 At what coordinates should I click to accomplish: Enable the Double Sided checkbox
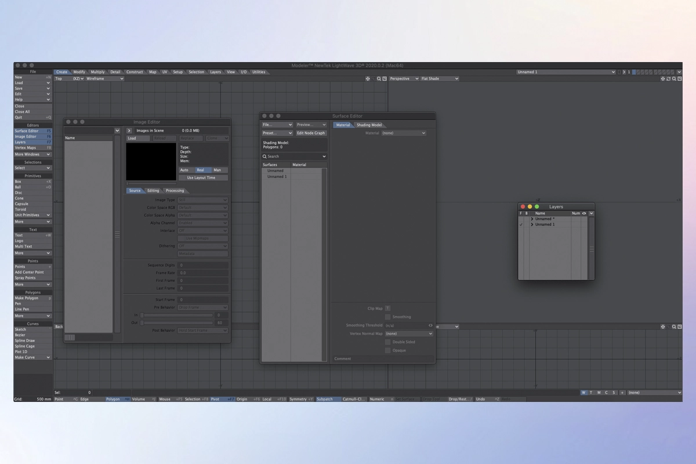click(388, 342)
